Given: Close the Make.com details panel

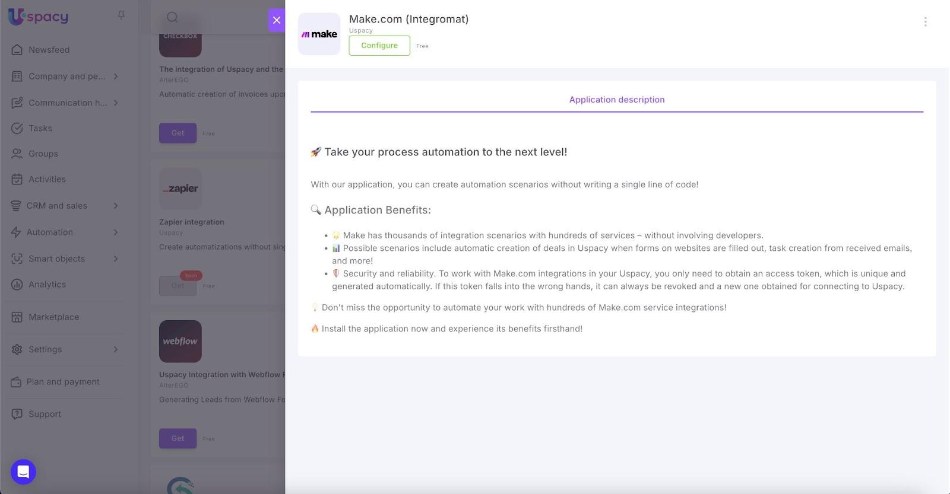Looking at the screenshot, I should click(277, 20).
